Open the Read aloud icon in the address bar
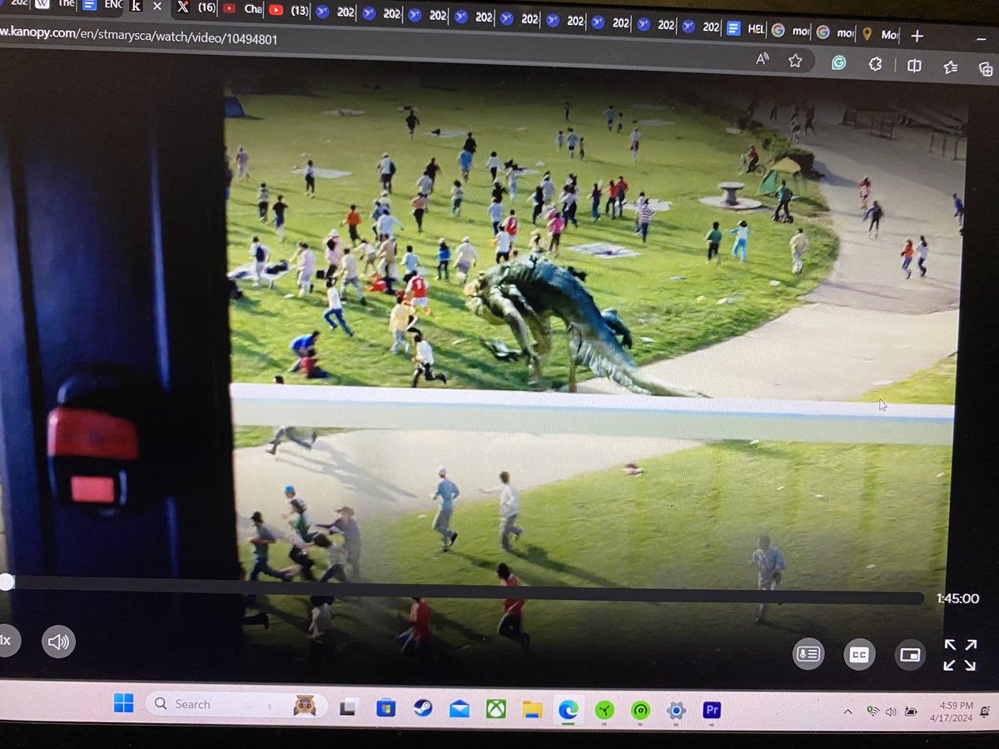This screenshot has height=749, width=999. [762, 58]
